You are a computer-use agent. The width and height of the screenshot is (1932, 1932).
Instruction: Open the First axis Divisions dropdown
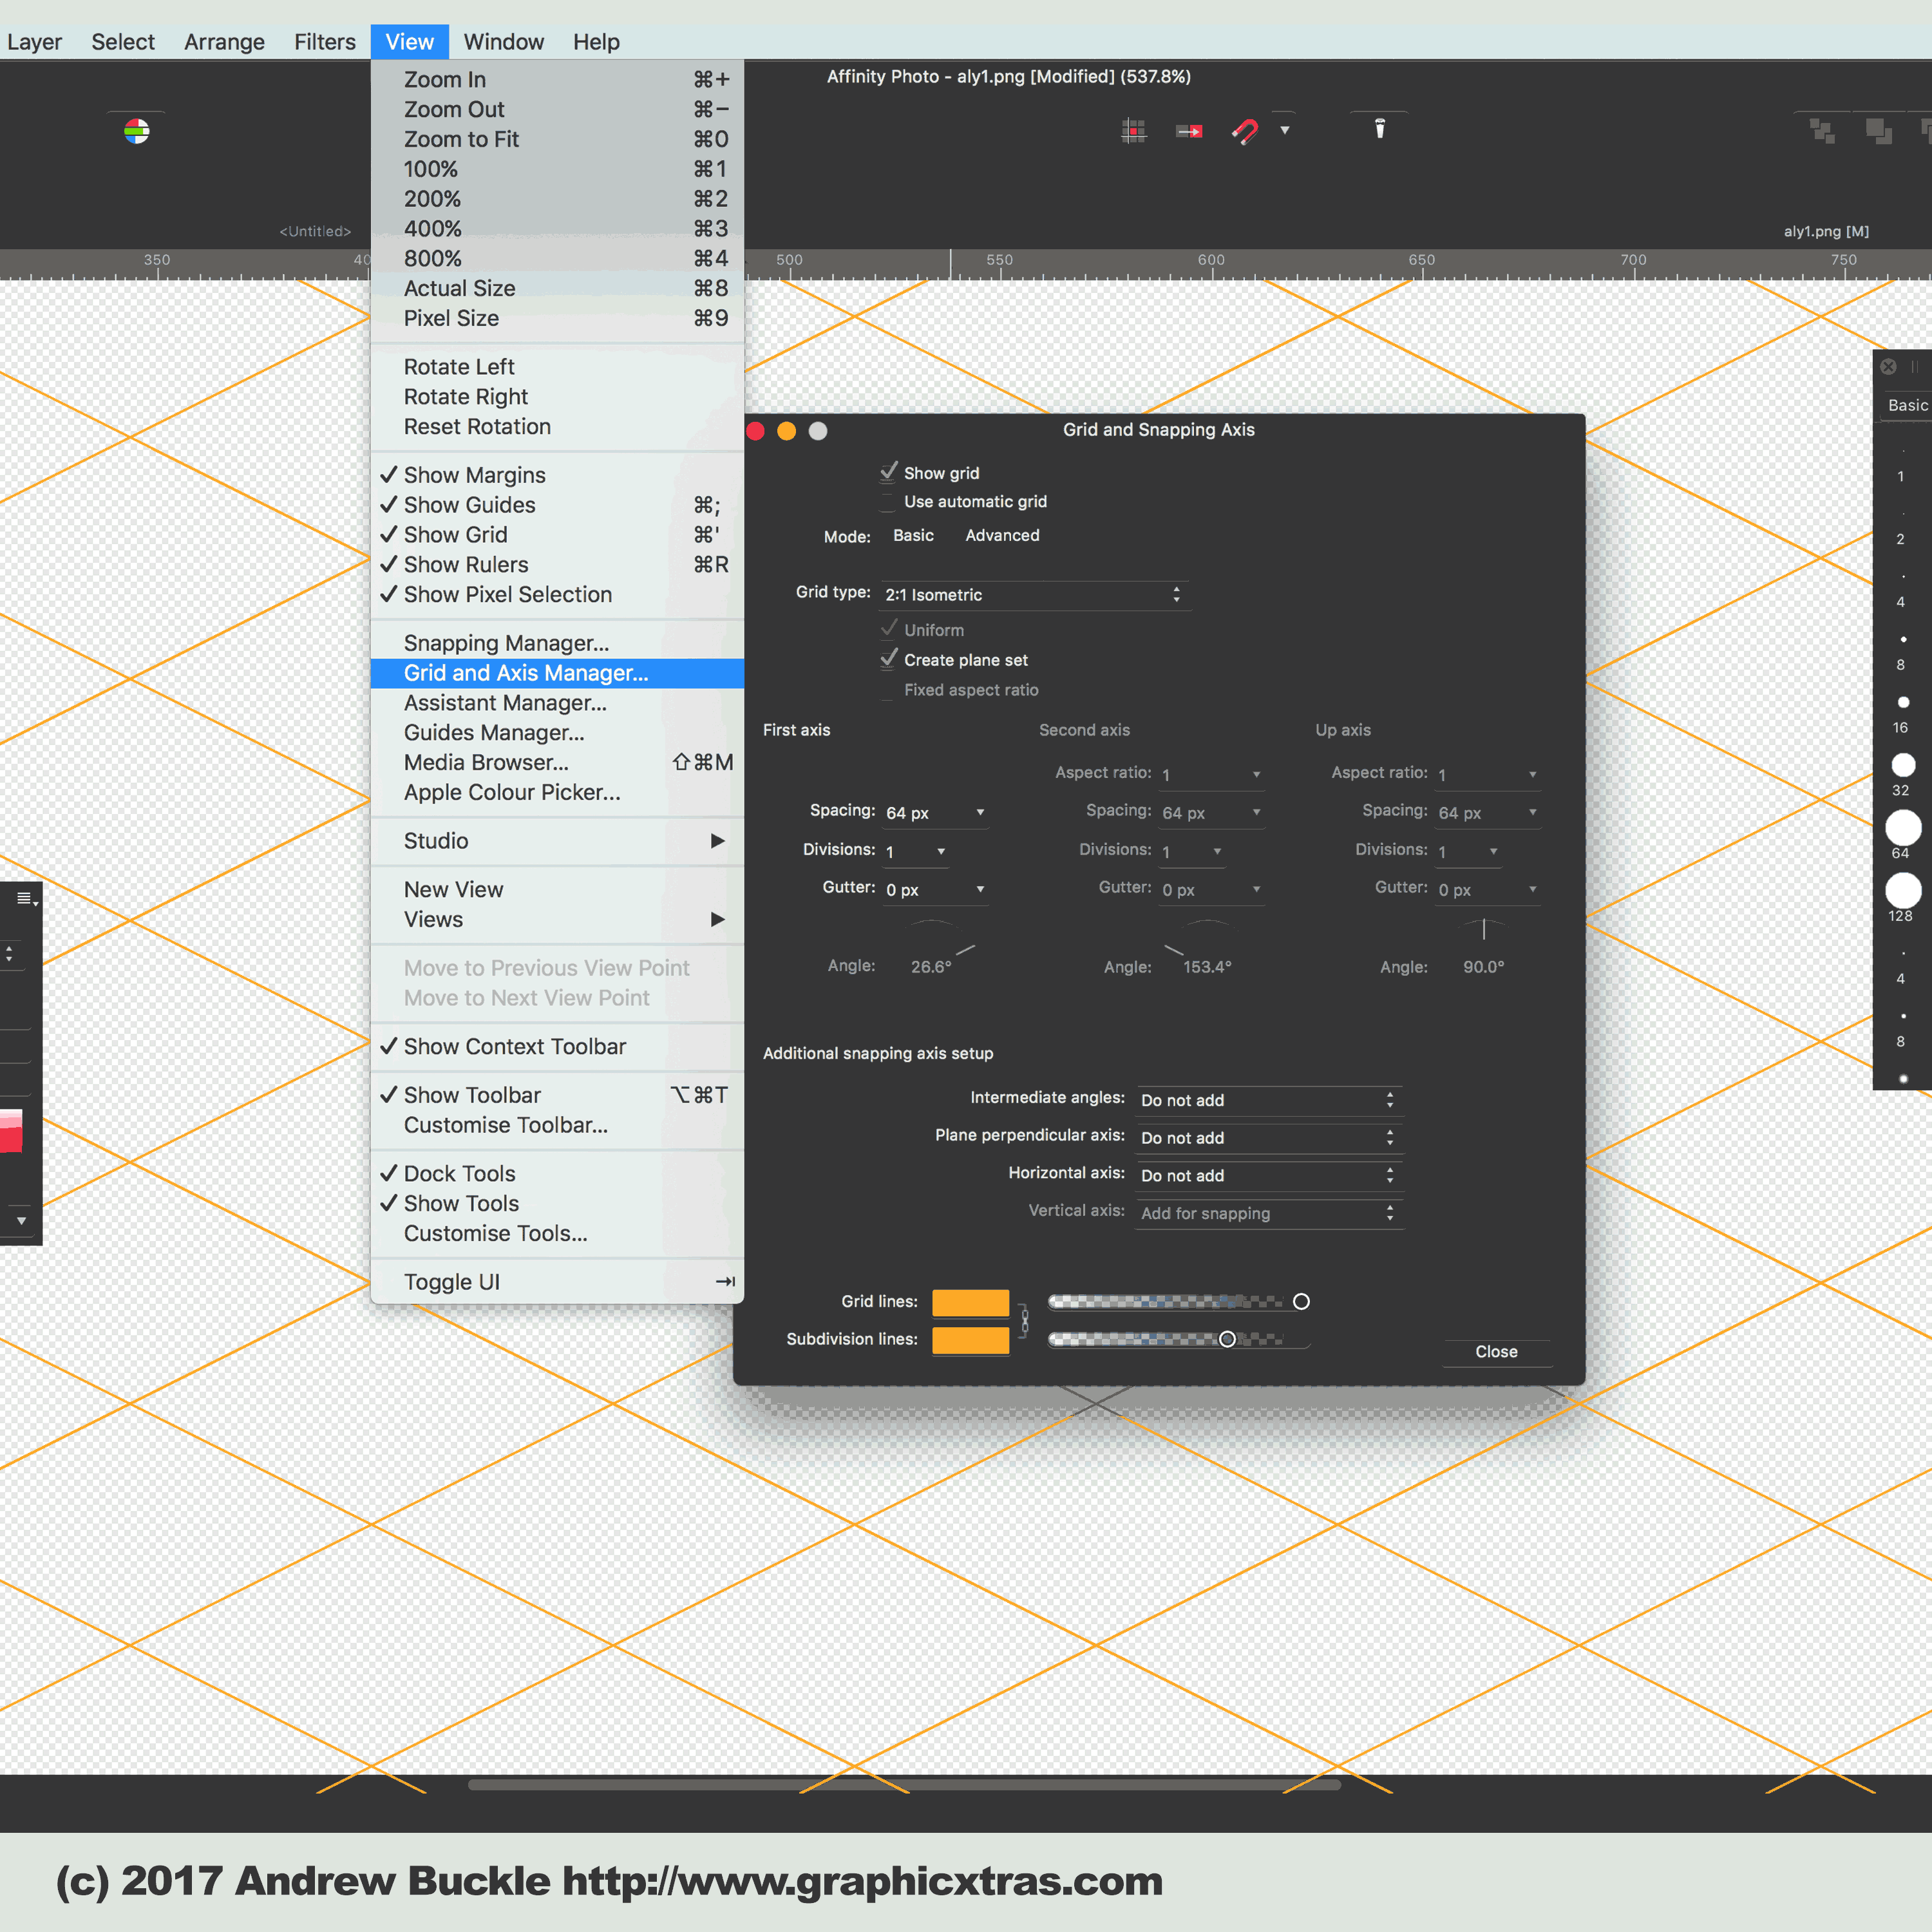(x=916, y=852)
